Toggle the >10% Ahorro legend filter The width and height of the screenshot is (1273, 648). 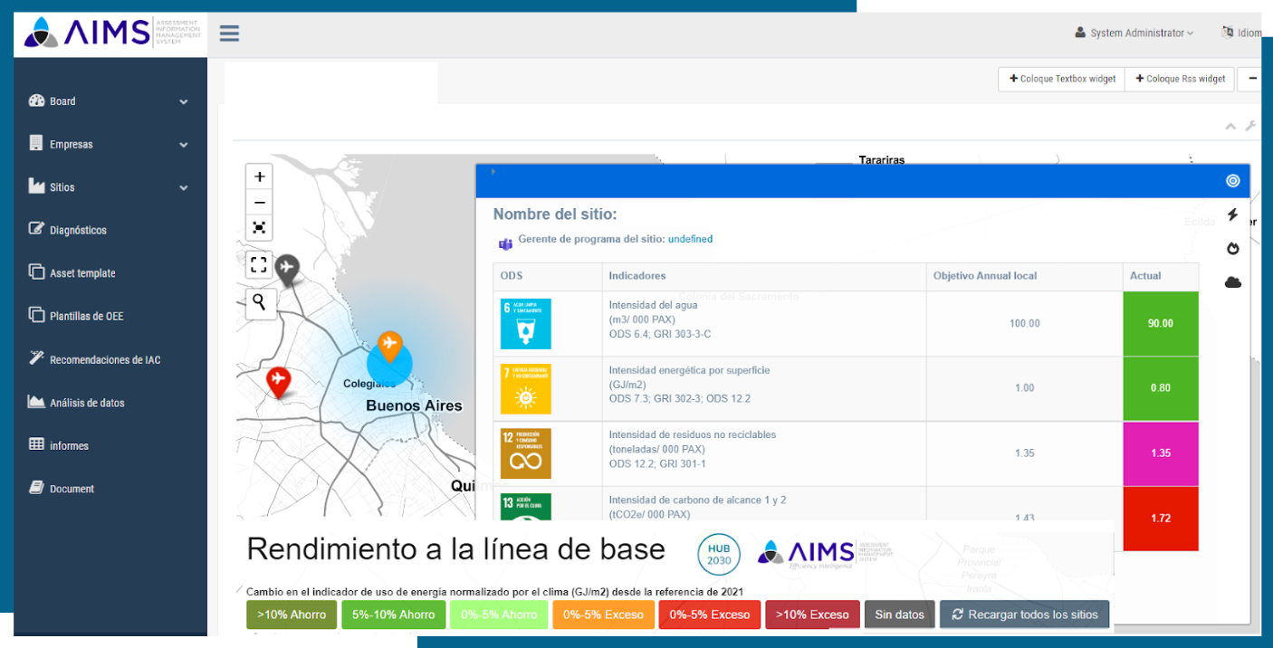tap(292, 615)
